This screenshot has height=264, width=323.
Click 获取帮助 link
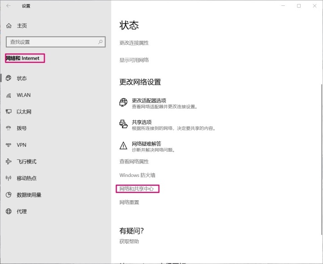coord(129,242)
